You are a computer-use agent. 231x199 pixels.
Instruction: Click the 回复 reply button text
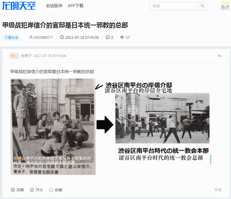[20, 190]
